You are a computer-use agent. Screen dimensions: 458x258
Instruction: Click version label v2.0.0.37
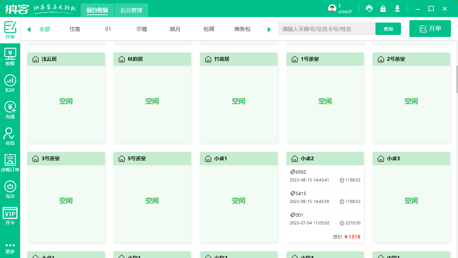[x=345, y=12]
